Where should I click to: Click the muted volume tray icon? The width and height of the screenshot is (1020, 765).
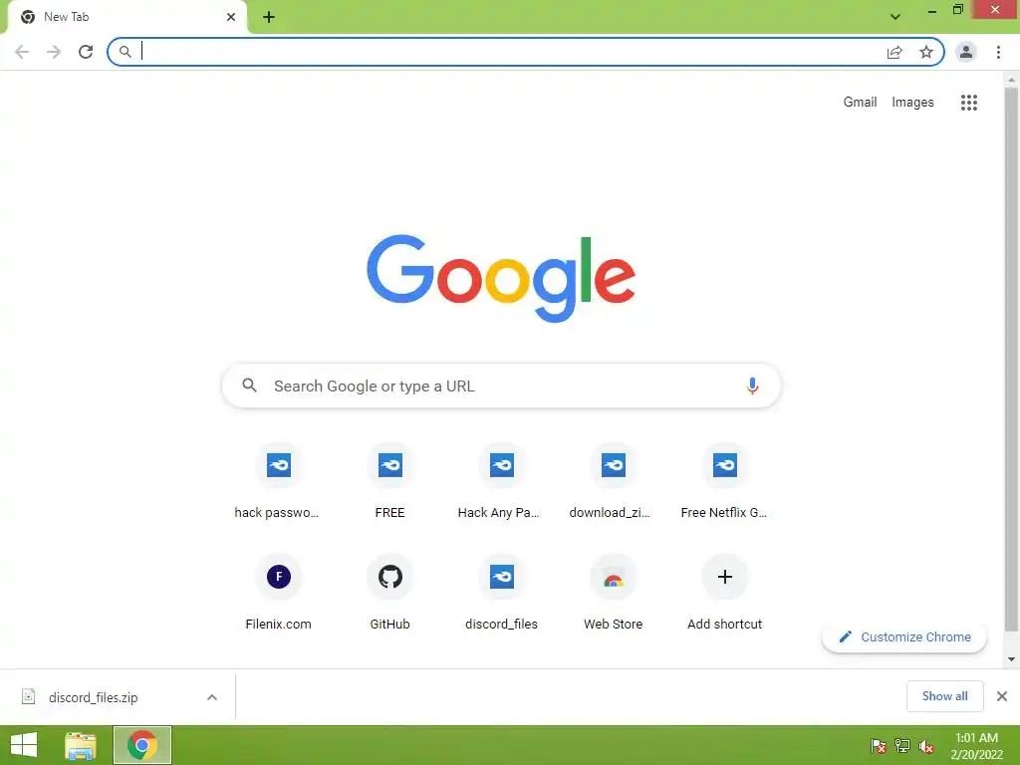[x=925, y=746]
